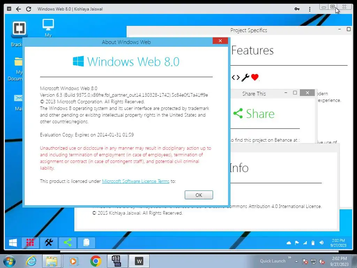Click the Action Center flag tray icon
Screen dimensions: 357x268
point(305,261)
